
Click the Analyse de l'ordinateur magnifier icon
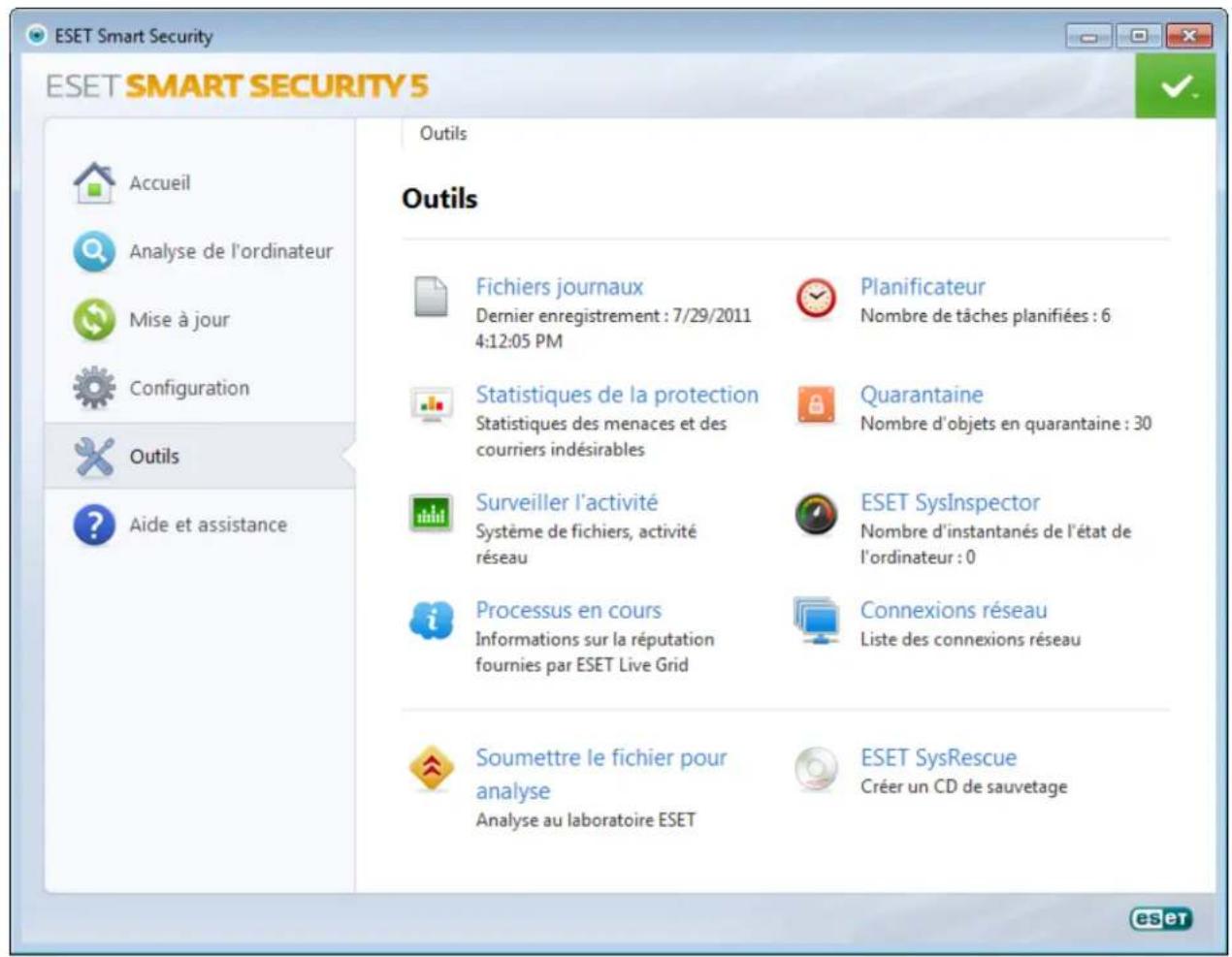click(x=94, y=251)
